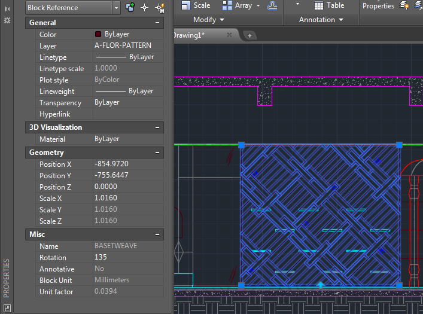
Task: Switch to the Drawing1* document tab
Action: coord(190,35)
